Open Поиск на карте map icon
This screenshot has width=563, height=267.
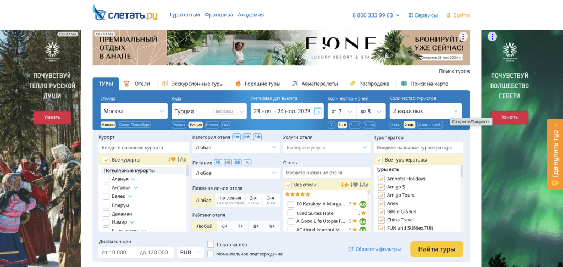click(x=404, y=84)
